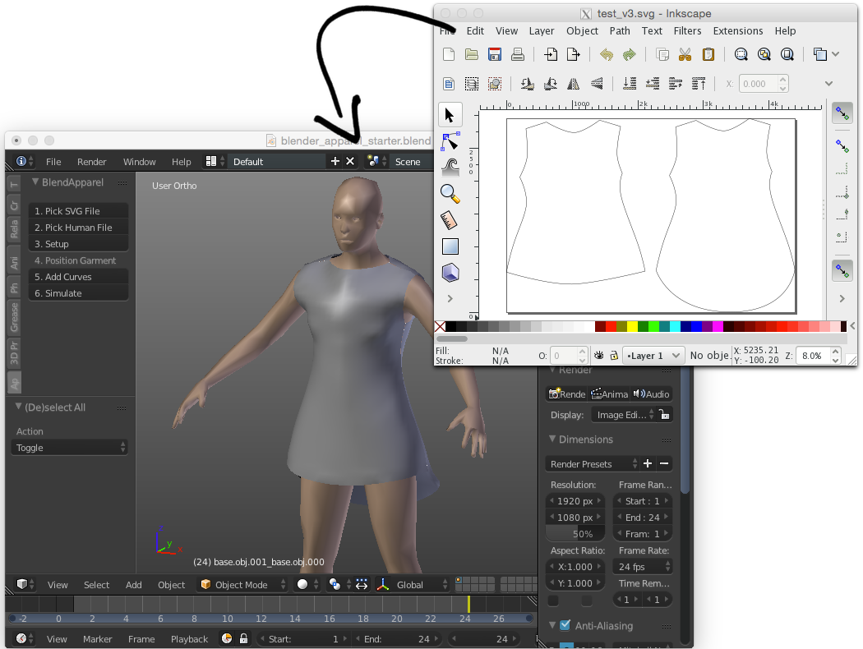Viewport: 863px width, 649px height.
Task: Toggle the Layer 1 lock icon
Action: pyautogui.click(x=614, y=356)
